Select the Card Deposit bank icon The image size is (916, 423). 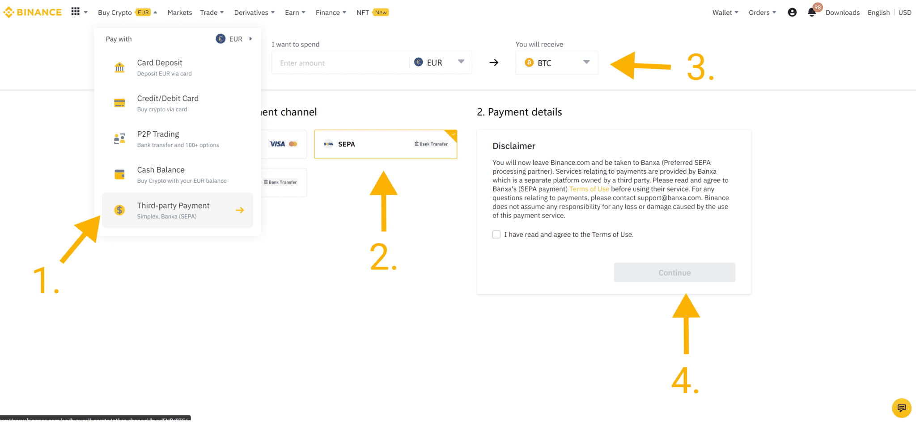coord(119,67)
